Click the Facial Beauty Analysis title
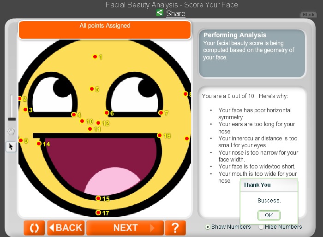Viewport: 323px width, 237px height. pyautogui.click(x=172, y=5)
